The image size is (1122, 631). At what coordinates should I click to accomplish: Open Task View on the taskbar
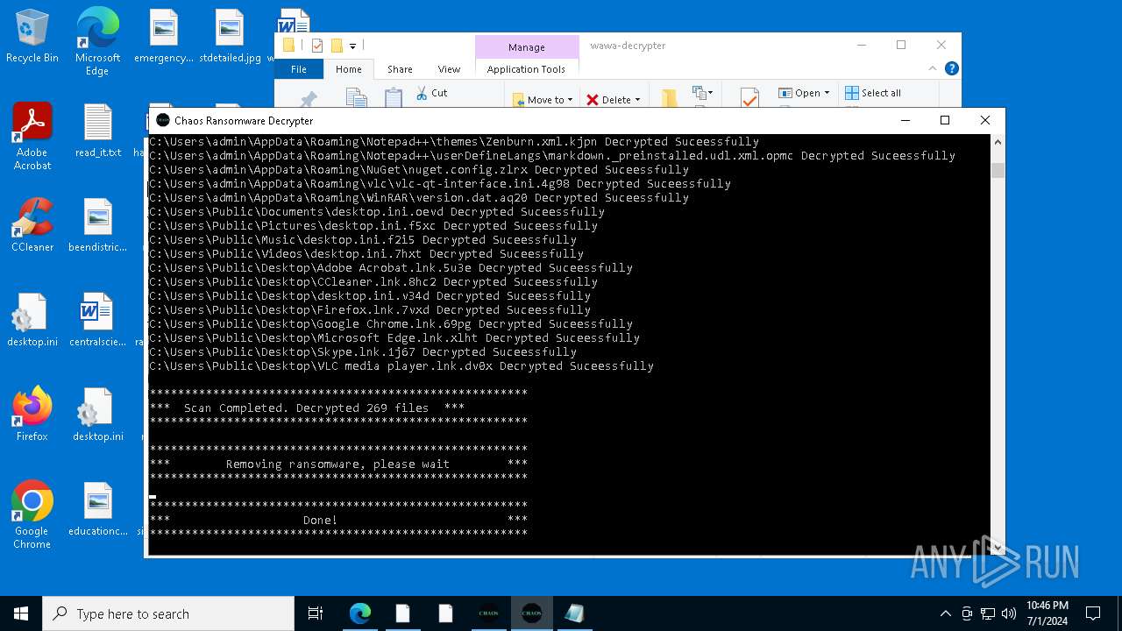click(316, 613)
